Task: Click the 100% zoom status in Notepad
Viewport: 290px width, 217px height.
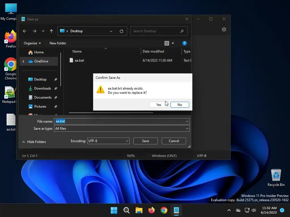Action: 131,156
